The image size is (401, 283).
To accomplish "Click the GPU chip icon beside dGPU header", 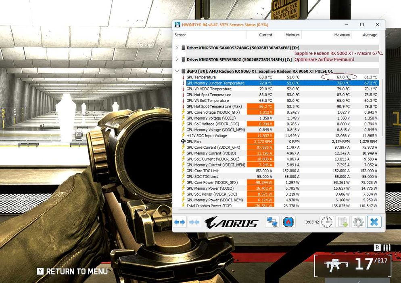I will coord(183,71).
